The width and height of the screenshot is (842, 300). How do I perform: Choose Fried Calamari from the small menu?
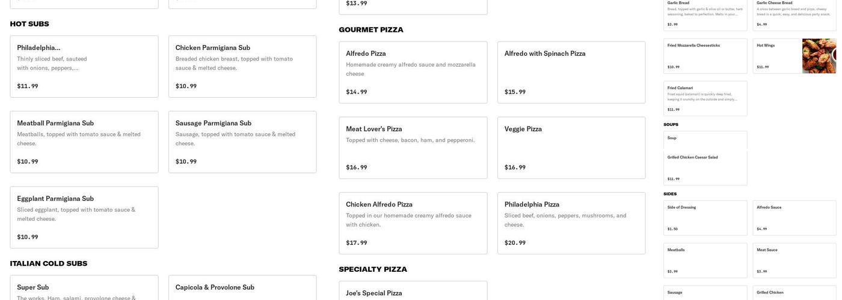(705, 98)
